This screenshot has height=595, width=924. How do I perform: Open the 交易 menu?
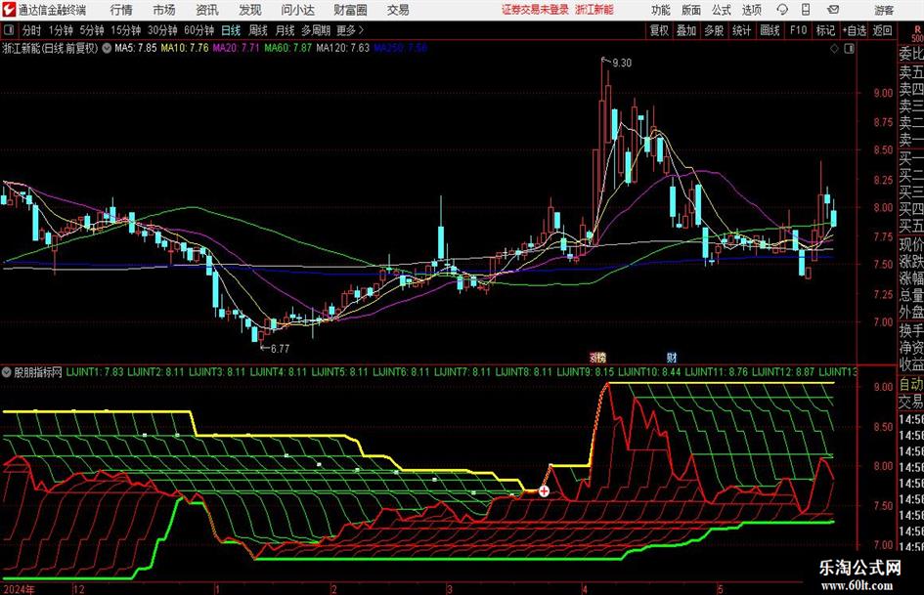click(398, 10)
